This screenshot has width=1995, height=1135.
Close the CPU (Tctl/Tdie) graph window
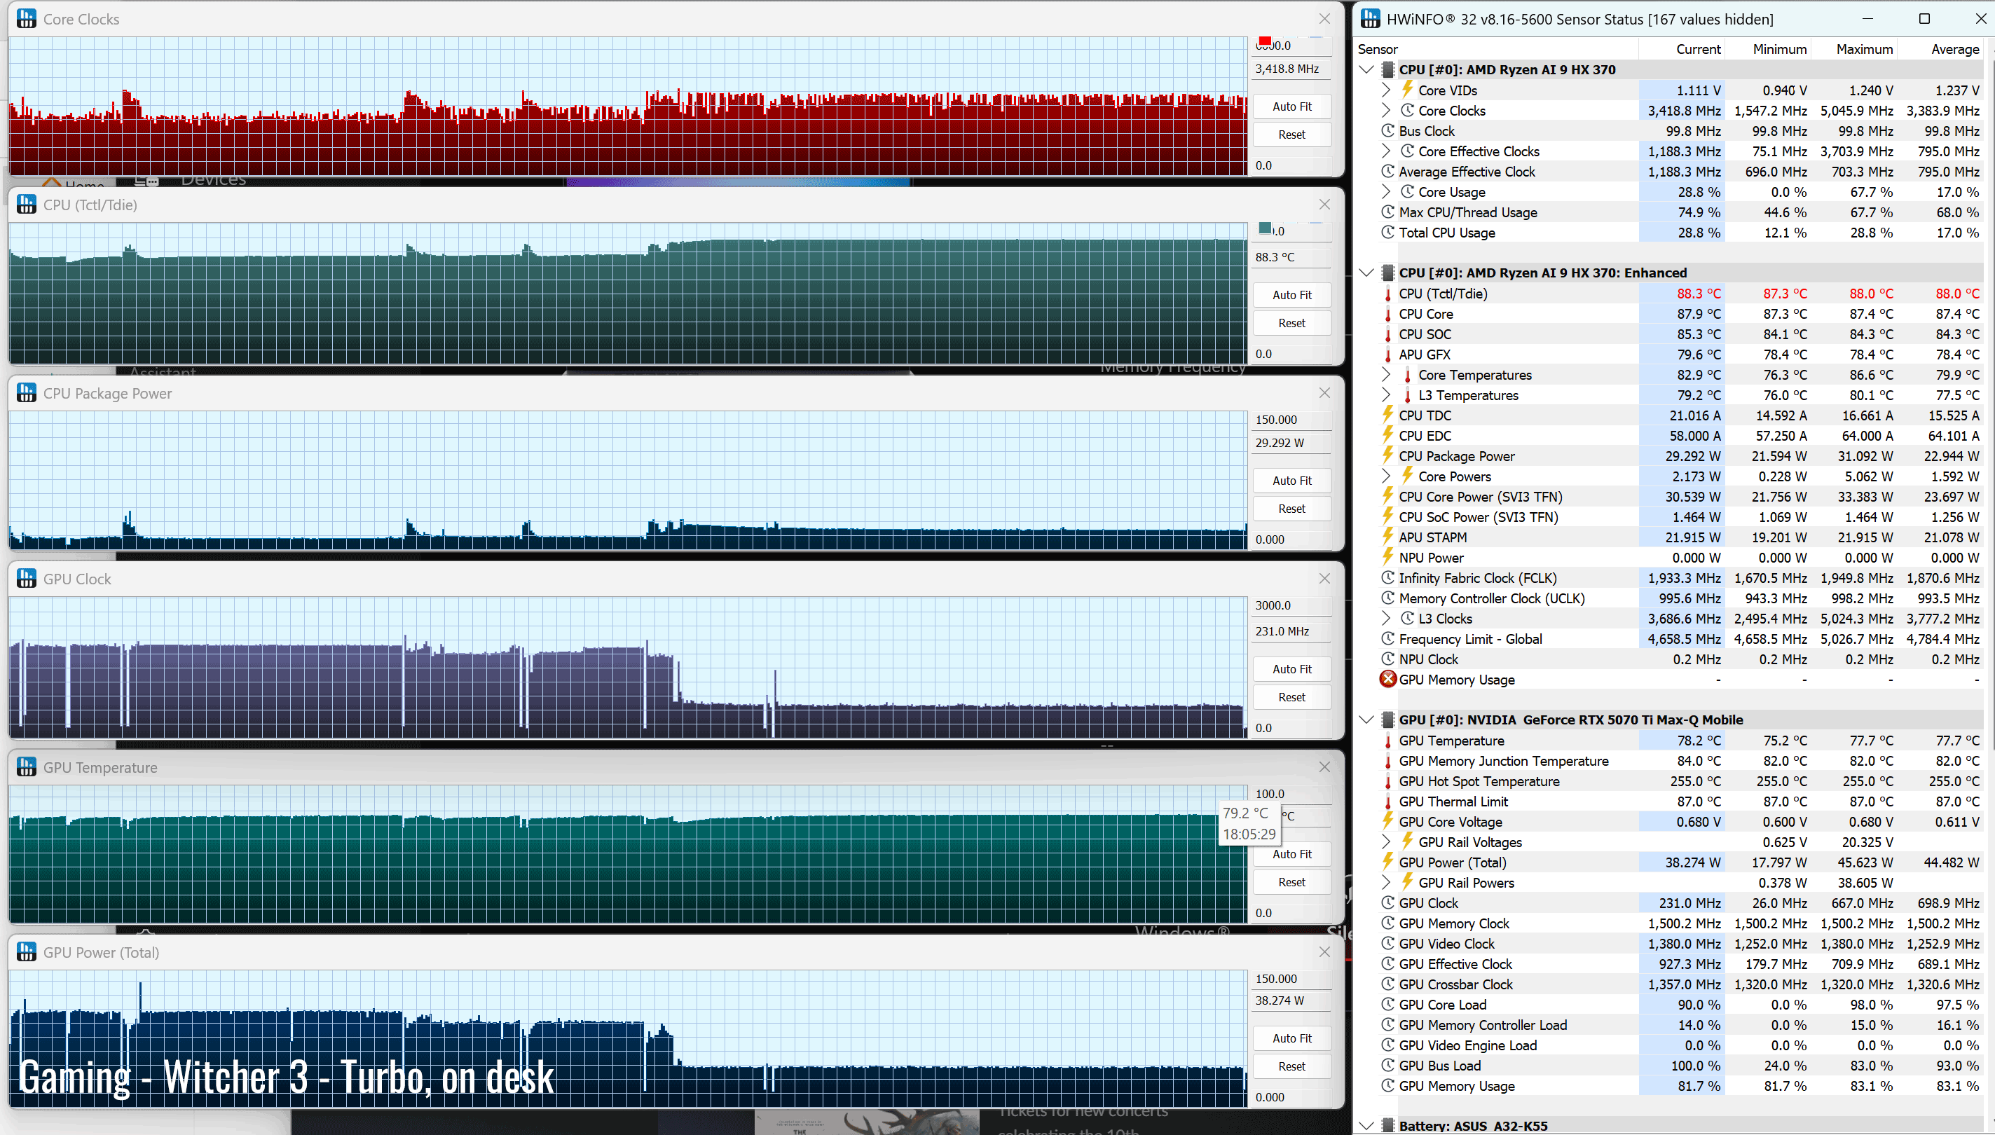1324,205
